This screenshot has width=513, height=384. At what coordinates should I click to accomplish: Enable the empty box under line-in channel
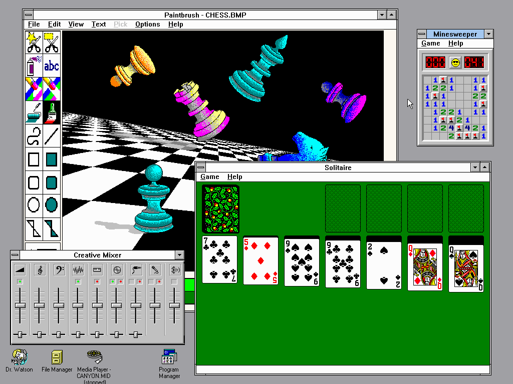tap(132, 281)
